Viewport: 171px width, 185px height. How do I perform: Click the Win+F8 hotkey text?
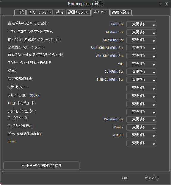pyautogui.click(x=118, y=135)
